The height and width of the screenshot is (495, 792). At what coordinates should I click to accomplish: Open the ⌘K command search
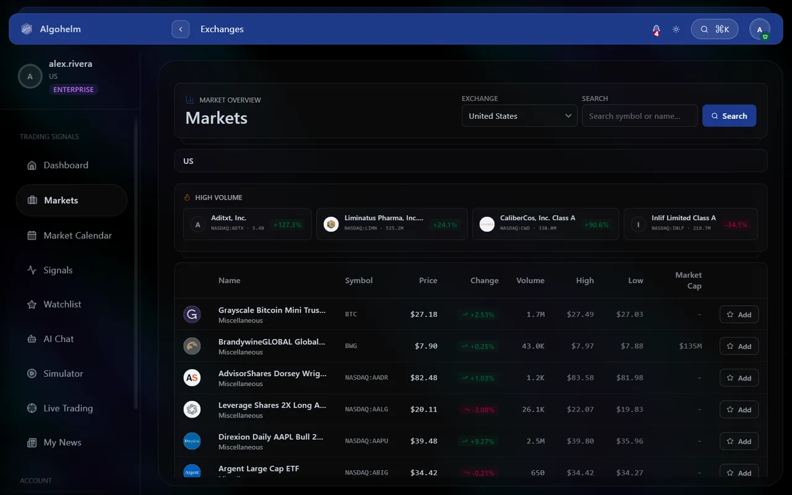[715, 29]
